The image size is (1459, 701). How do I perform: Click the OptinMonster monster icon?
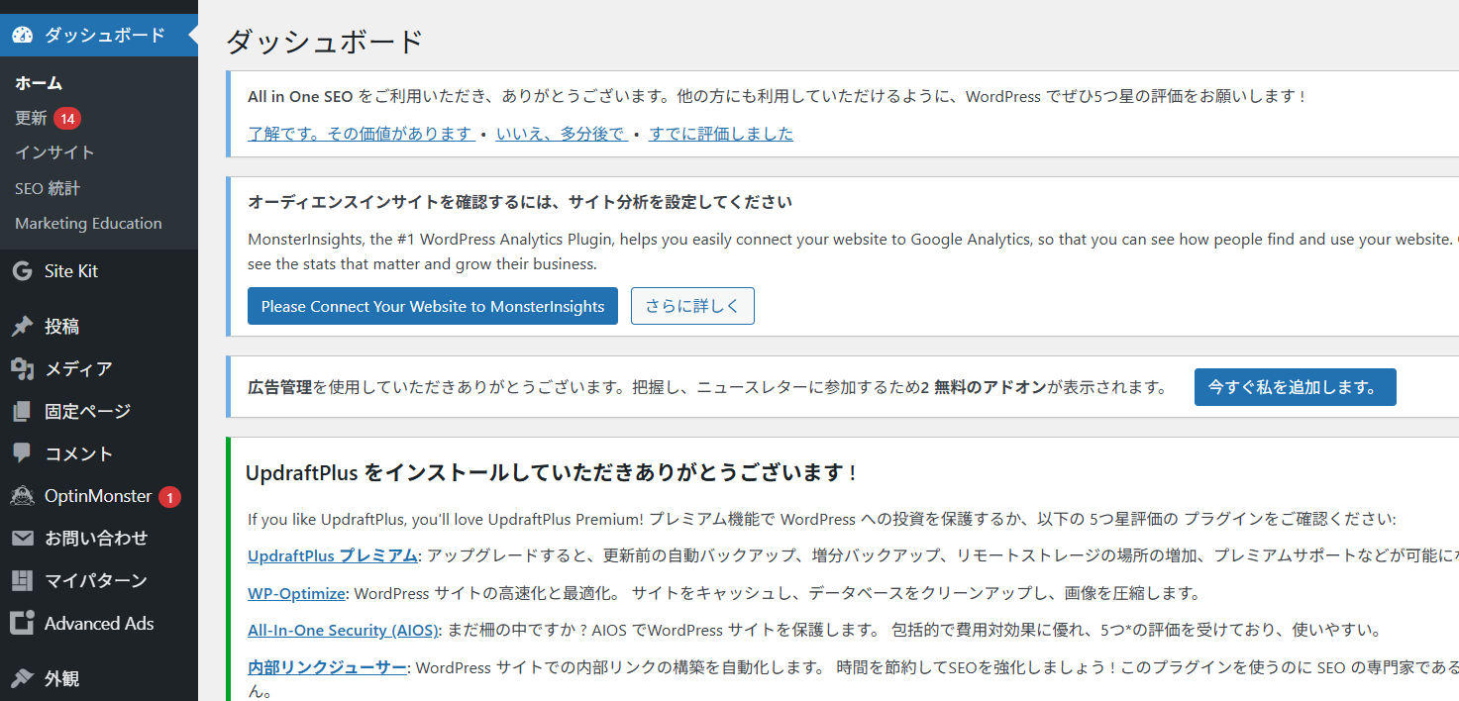tap(22, 496)
